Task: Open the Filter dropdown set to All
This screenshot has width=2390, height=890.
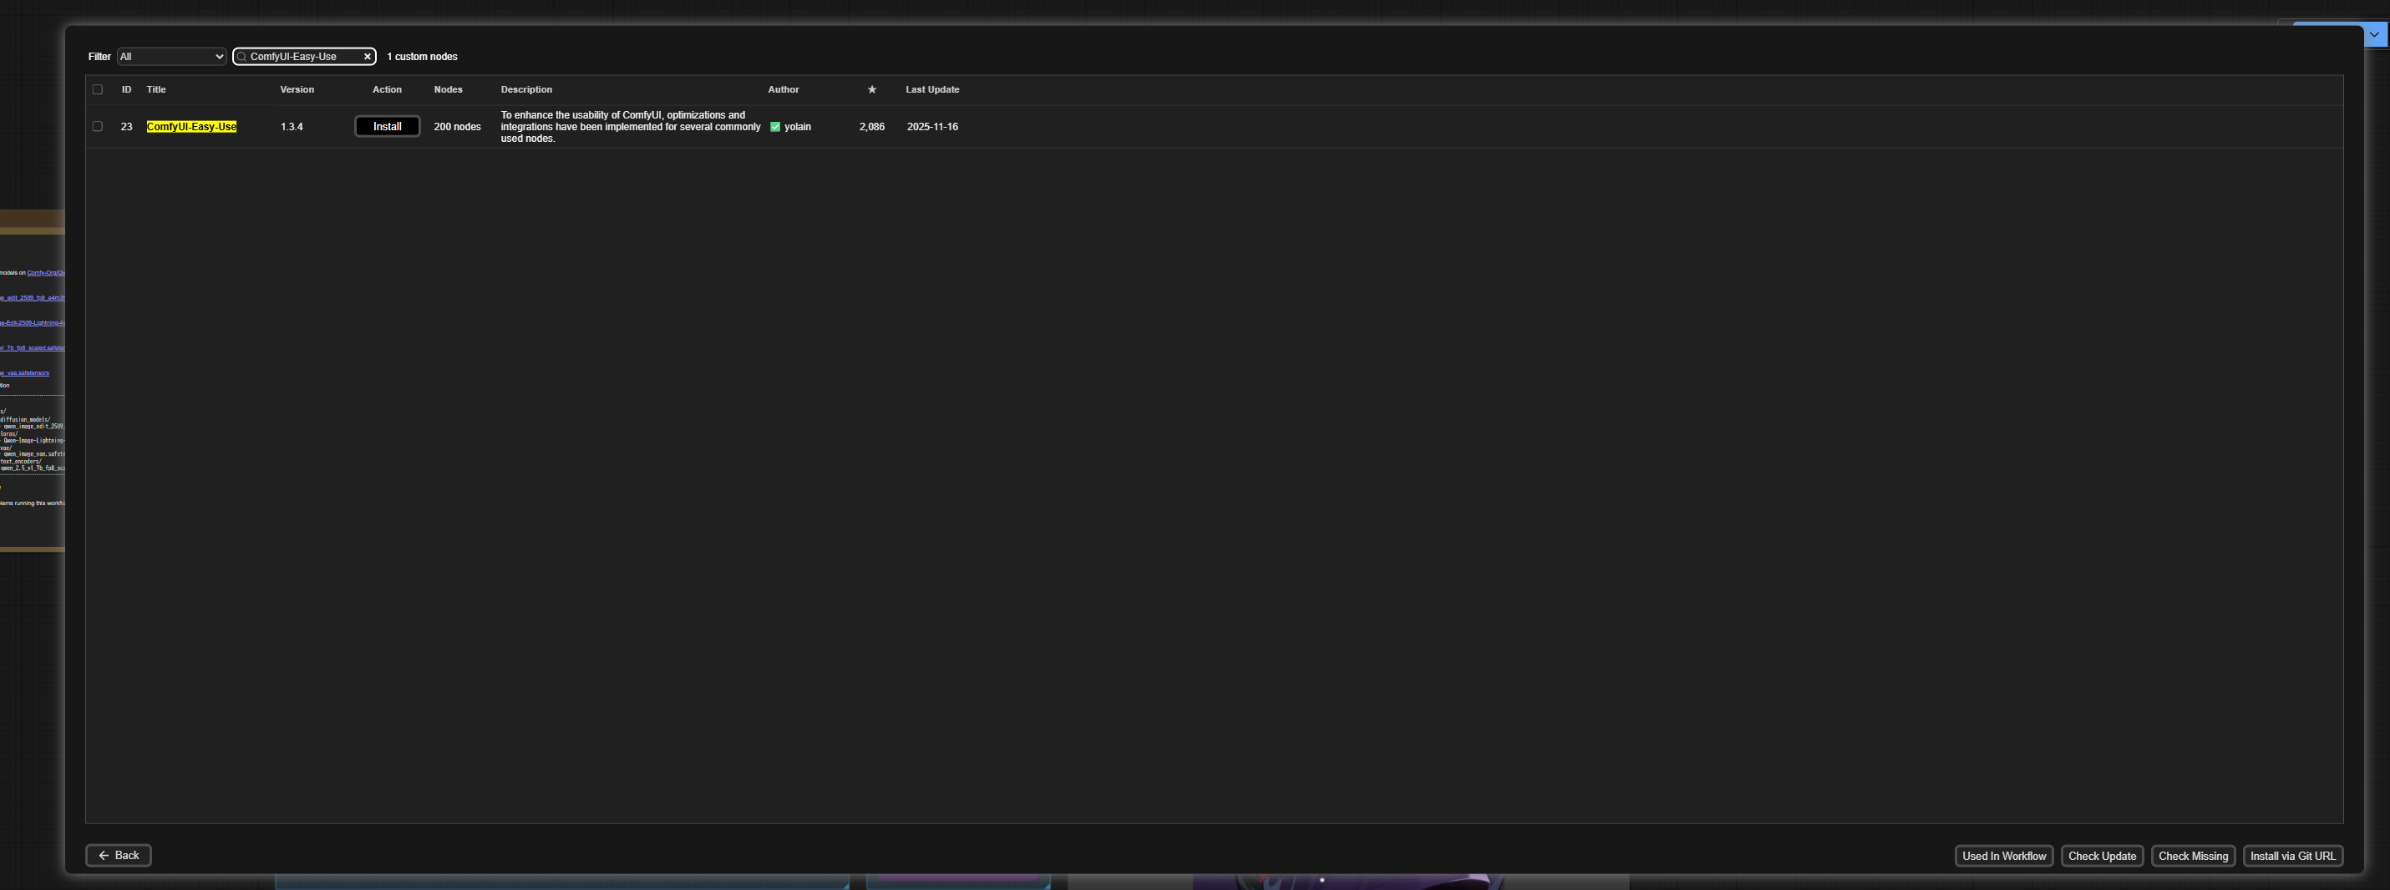Action: click(171, 57)
